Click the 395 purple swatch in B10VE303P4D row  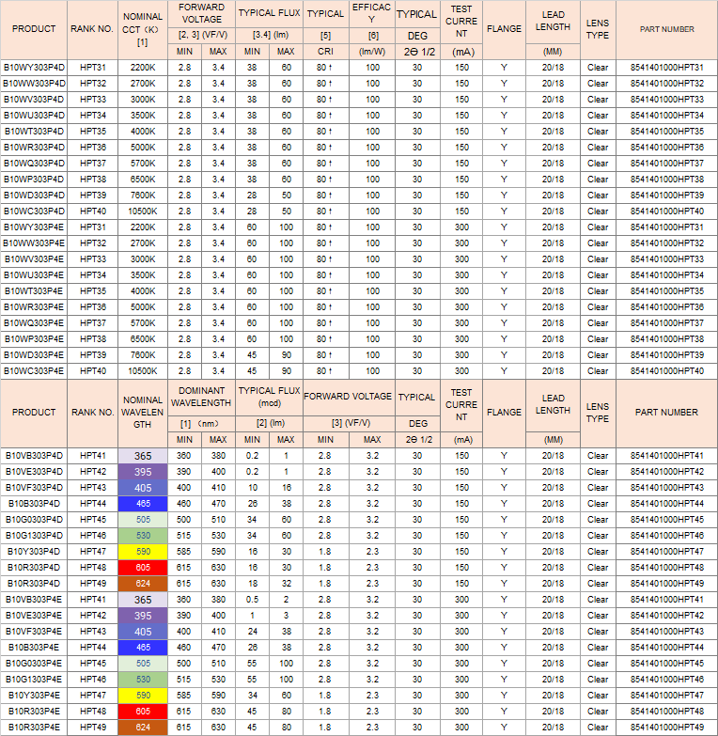[143, 472]
